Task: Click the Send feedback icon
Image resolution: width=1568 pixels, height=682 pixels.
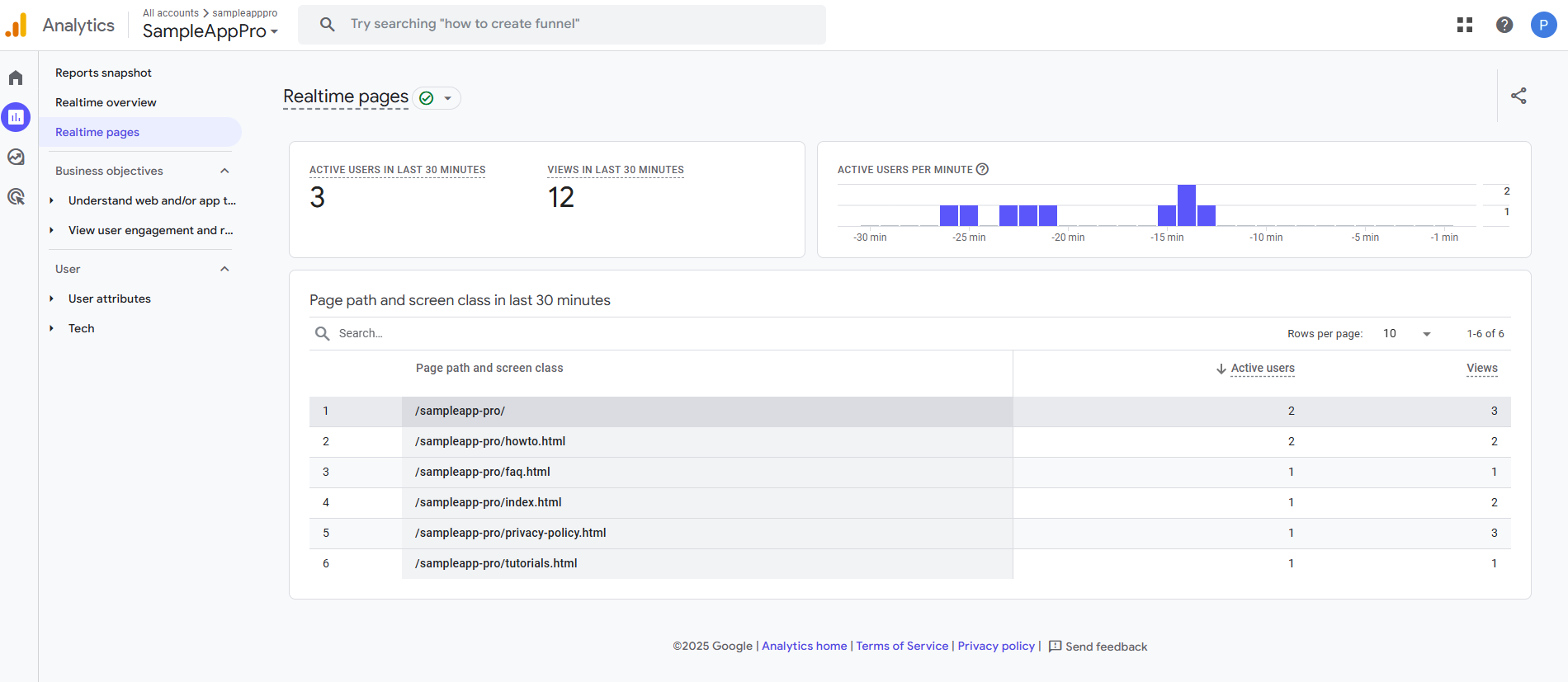Action: click(x=1055, y=646)
